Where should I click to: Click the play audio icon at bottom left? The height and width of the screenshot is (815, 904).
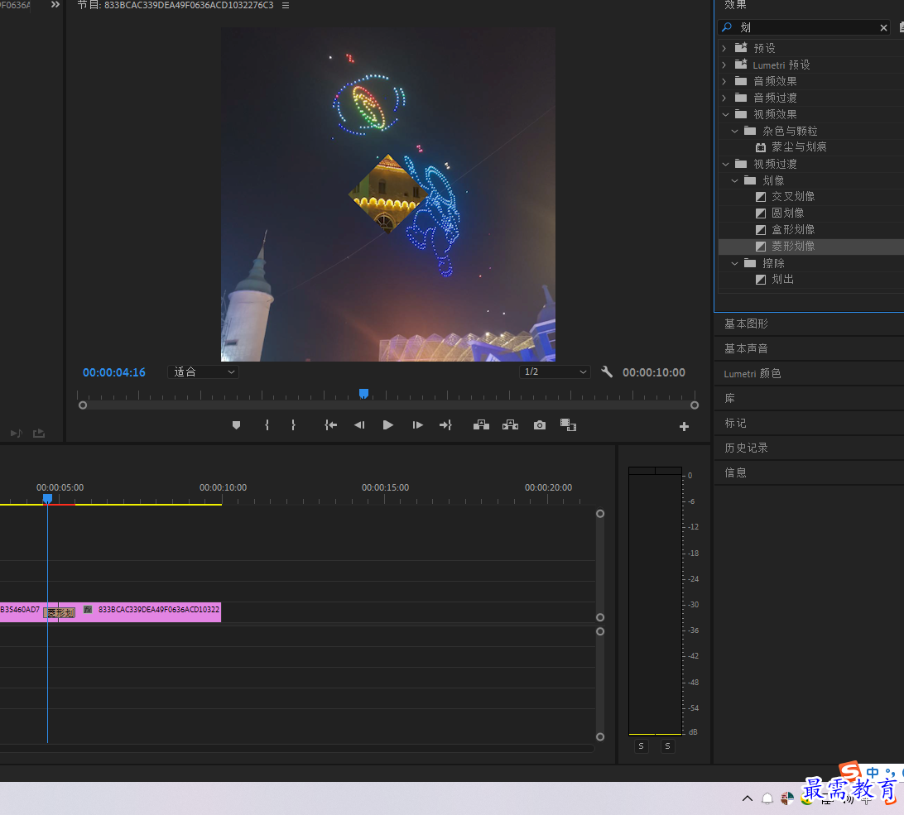coord(17,433)
